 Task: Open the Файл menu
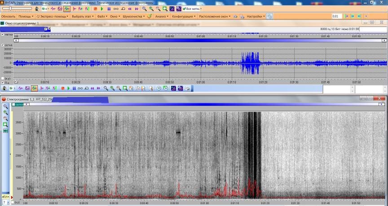[102, 16]
